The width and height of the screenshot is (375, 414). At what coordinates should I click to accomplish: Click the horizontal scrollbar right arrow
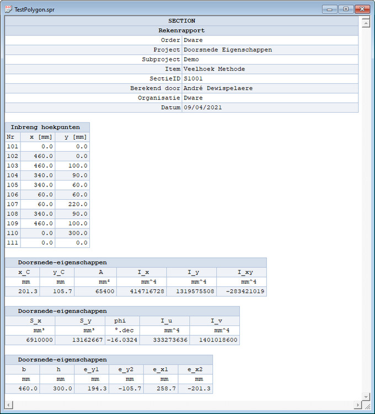pos(357,405)
